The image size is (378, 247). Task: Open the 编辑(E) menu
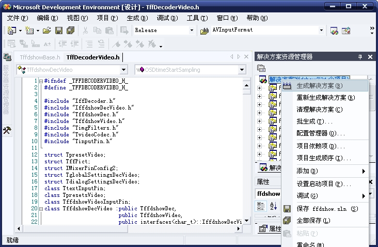(48, 18)
